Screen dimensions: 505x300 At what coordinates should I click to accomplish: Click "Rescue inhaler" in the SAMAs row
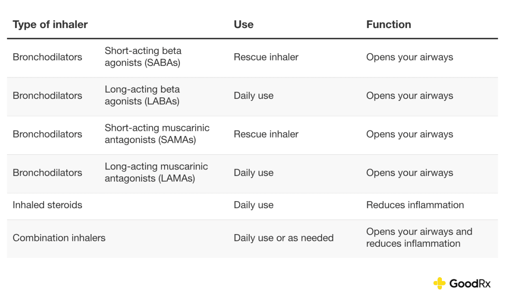[x=266, y=134]
